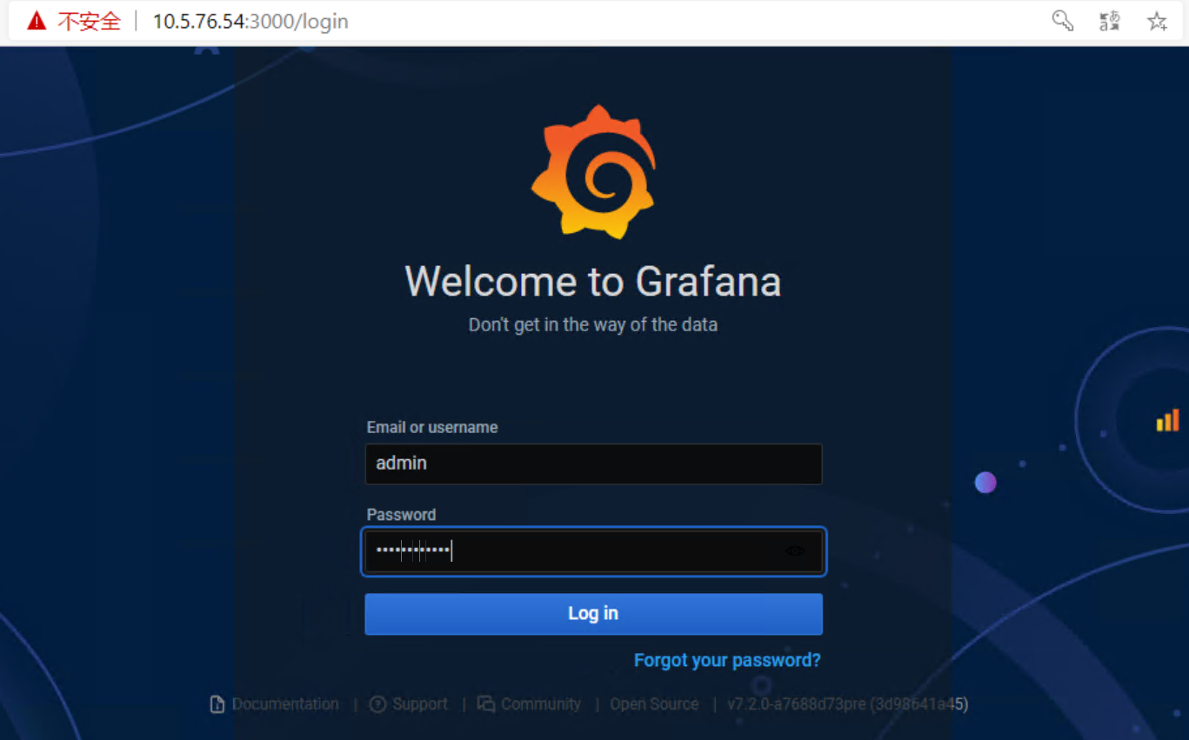Toggle password visibility with the eye icon
The width and height of the screenshot is (1189, 740).
click(x=794, y=550)
